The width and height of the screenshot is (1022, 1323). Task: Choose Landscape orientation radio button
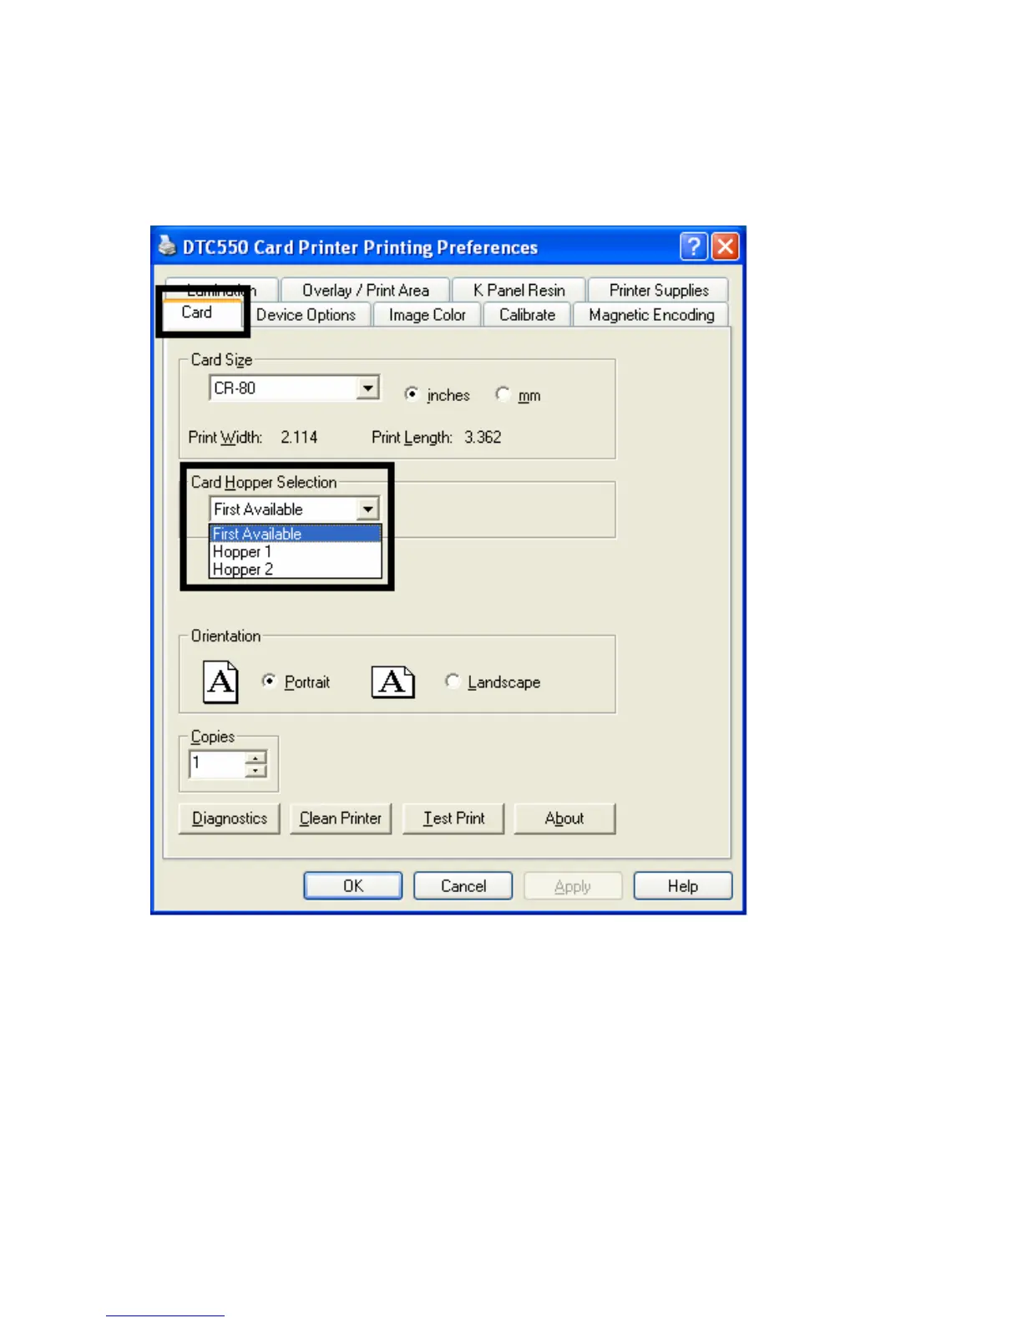click(x=453, y=681)
